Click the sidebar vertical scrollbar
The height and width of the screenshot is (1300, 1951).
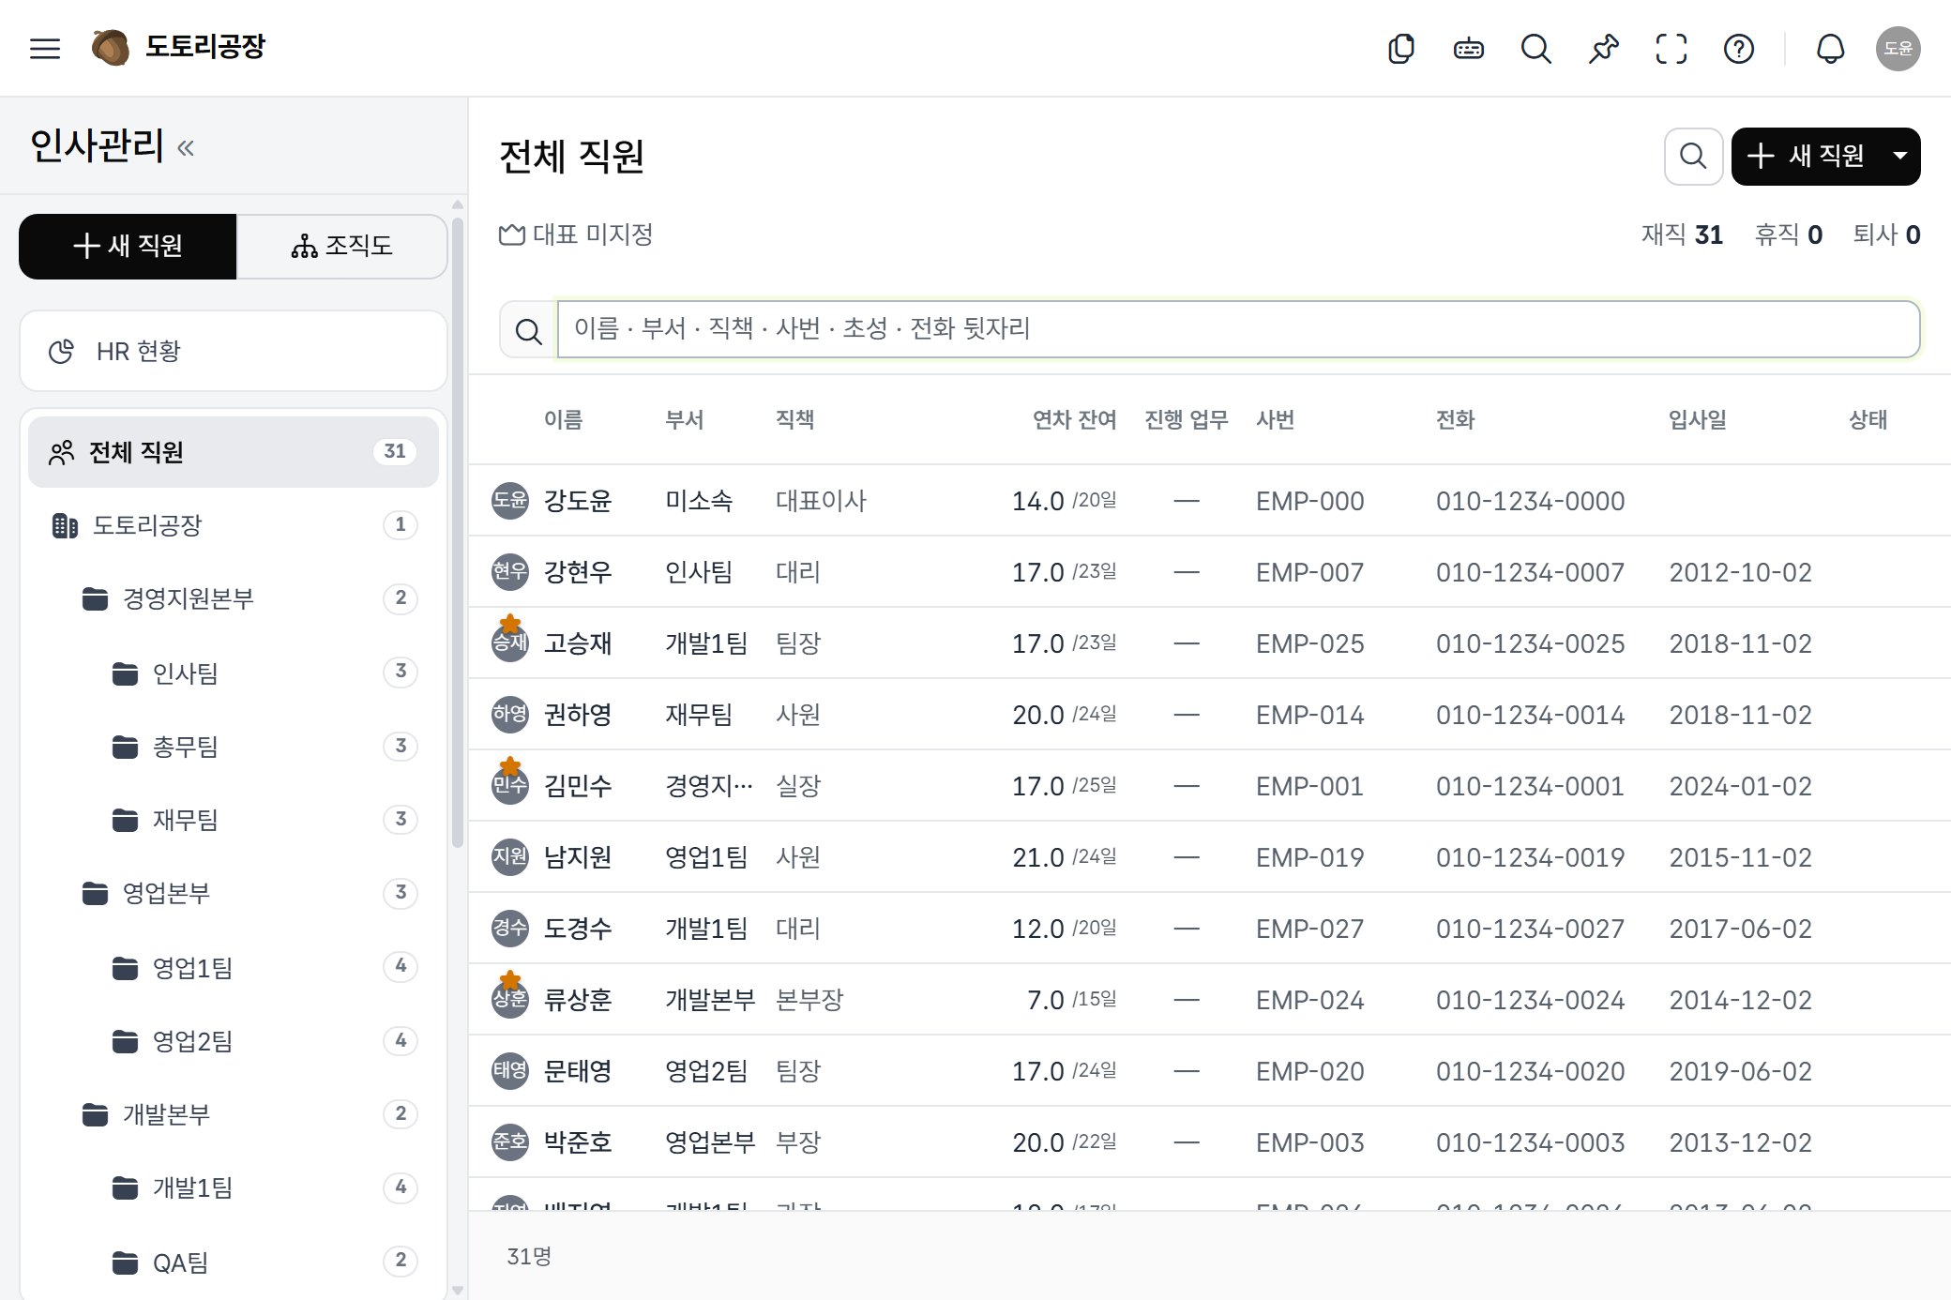(458, 533)
